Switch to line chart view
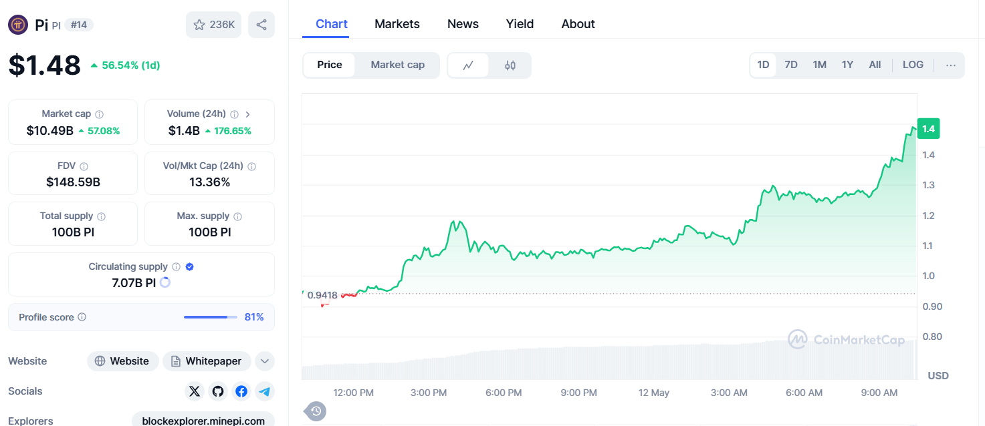985x426 pixels. (469, 65)
